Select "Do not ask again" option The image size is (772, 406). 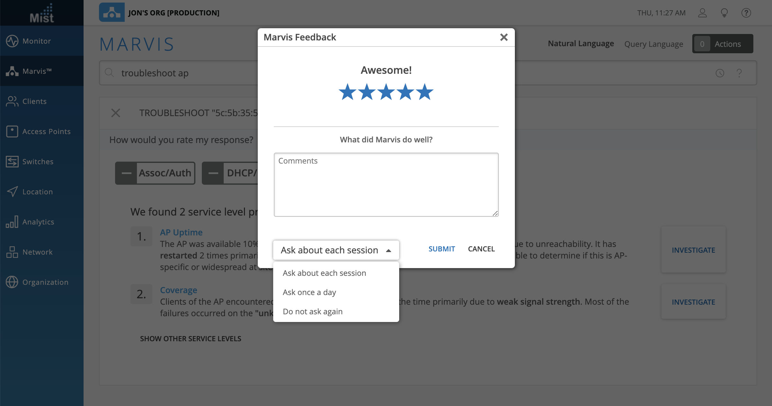point(313,312)
